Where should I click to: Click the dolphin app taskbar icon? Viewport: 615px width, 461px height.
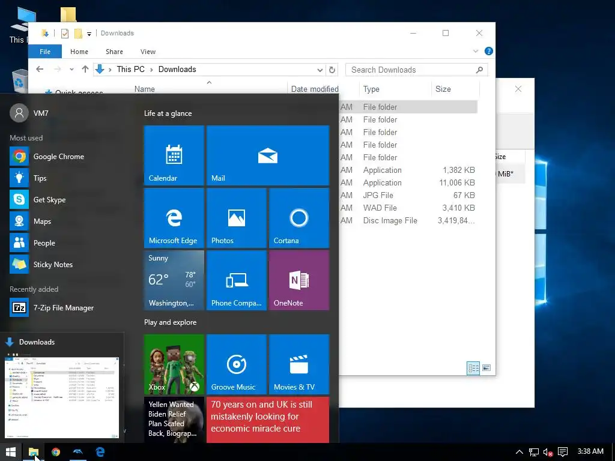[78, 452]
